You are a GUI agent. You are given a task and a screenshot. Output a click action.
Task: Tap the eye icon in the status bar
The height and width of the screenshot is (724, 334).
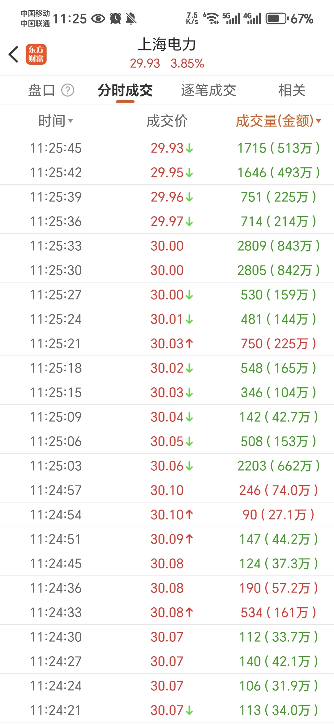click(x=98, y=19)
